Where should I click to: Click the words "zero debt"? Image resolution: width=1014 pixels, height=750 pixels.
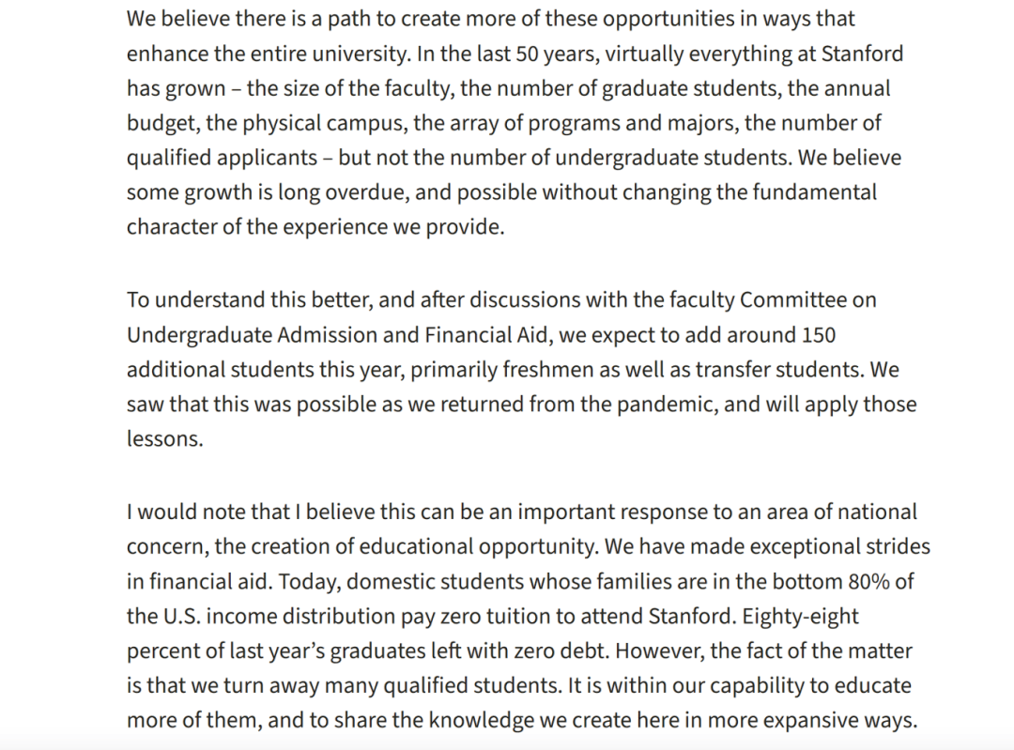click(x=560, y=651)
